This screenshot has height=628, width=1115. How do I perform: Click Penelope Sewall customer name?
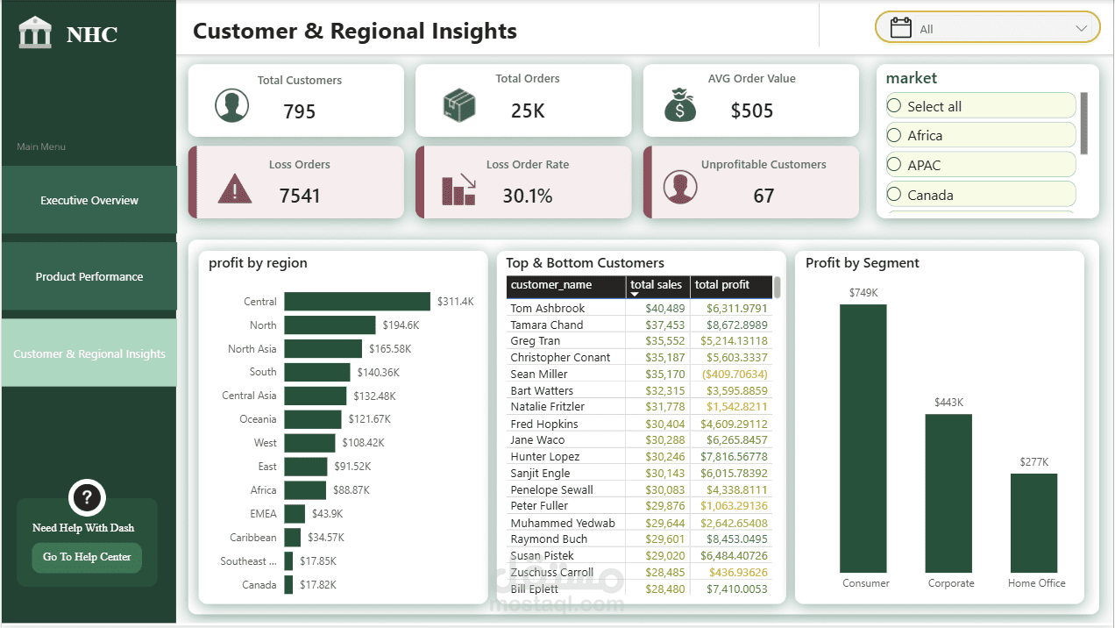(551, 489)
